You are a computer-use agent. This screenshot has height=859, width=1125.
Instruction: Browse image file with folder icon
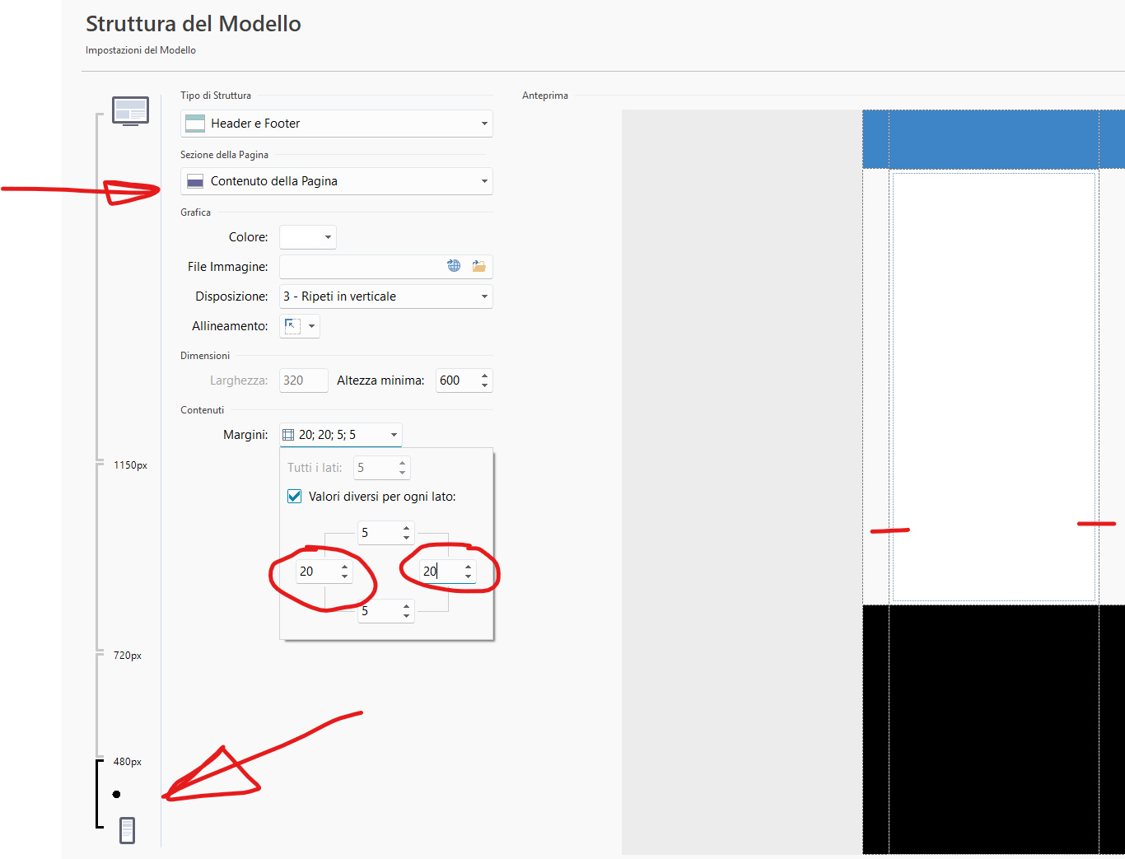[x=478, y=266]
